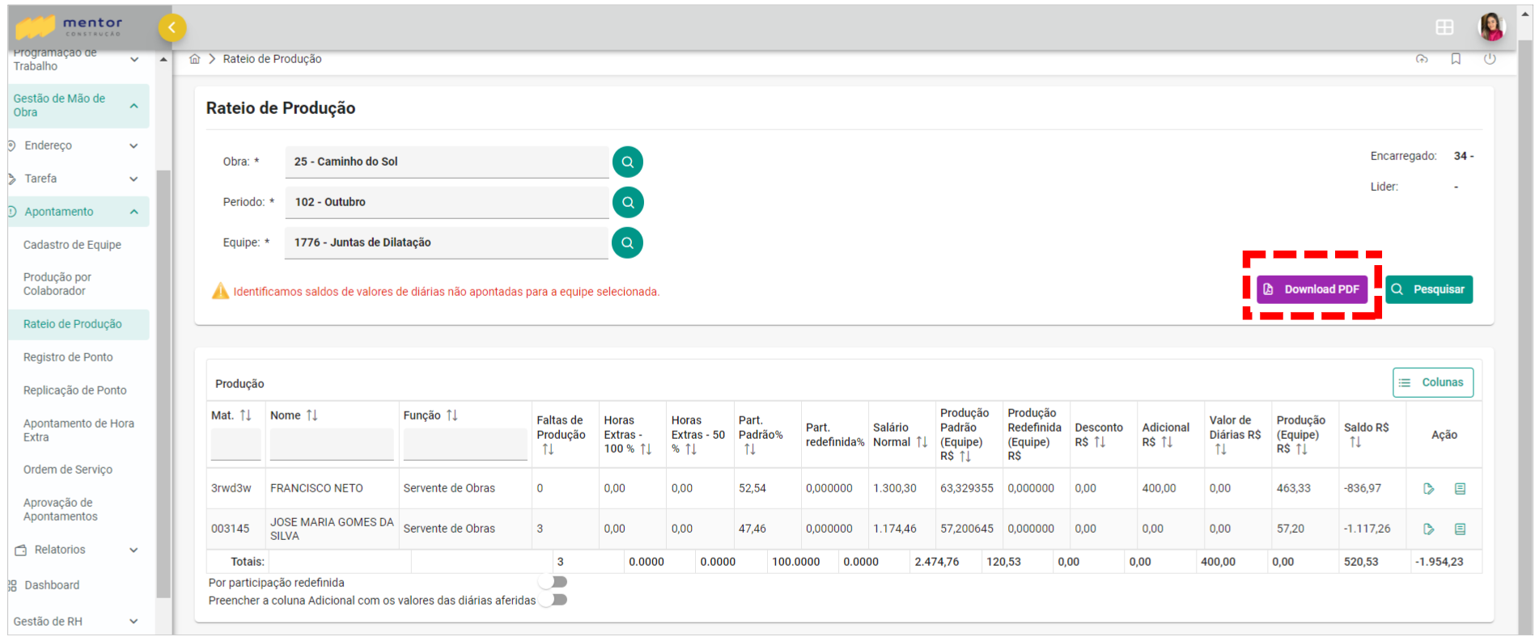Sort by Desconto R$ arrows
The image size is (1539, 641).
pyautogui.click(x=1100, y=441)
